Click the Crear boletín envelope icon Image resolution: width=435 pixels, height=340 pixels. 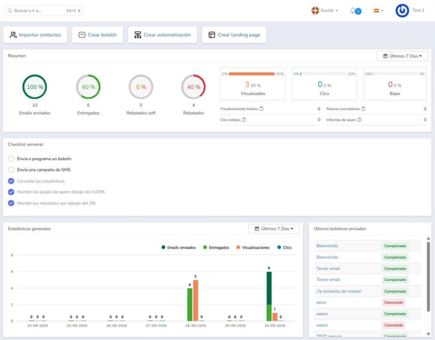coord(82,35)
